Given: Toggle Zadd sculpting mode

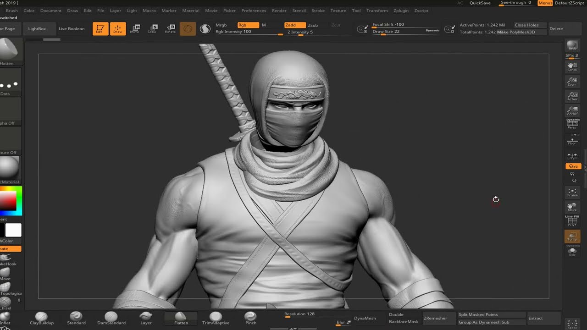Looking at the screenshot, I should [295, 25].
